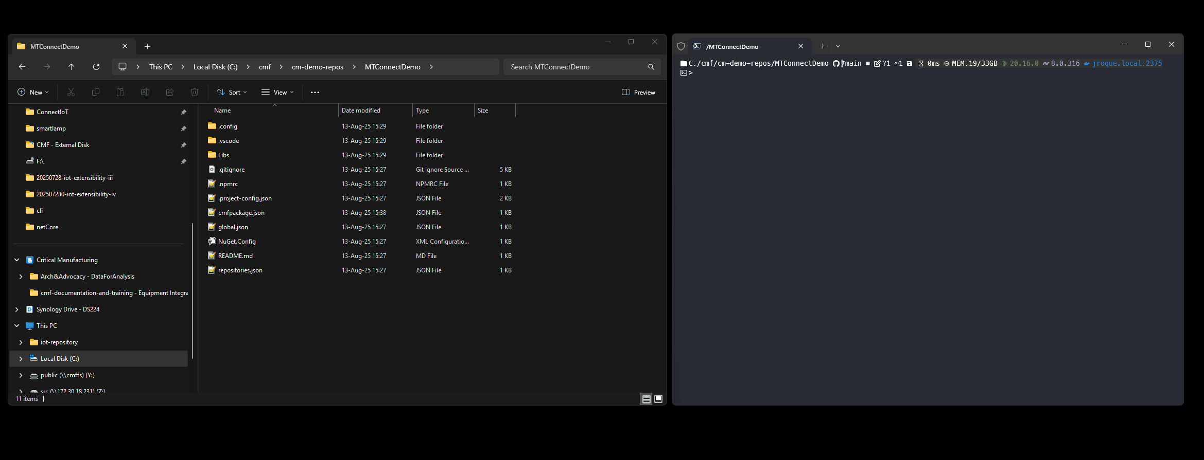Image resolution: width=1204 pixels, height=460 pixels.
Task: Click the Delete trash icon
Action: pyautogui.click(x=195, y=92)
